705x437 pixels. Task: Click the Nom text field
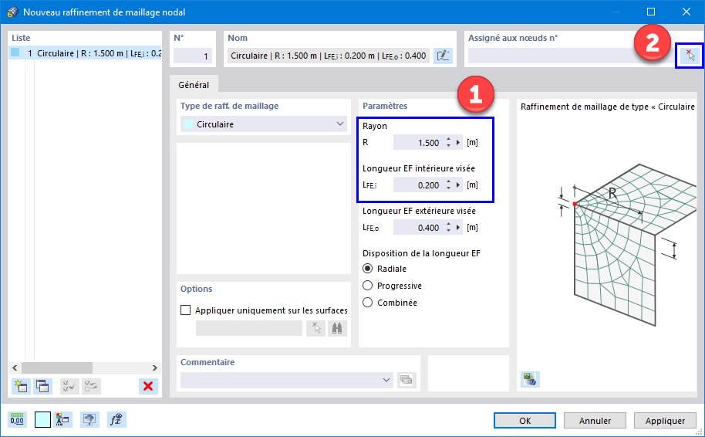tap(329, 56)
